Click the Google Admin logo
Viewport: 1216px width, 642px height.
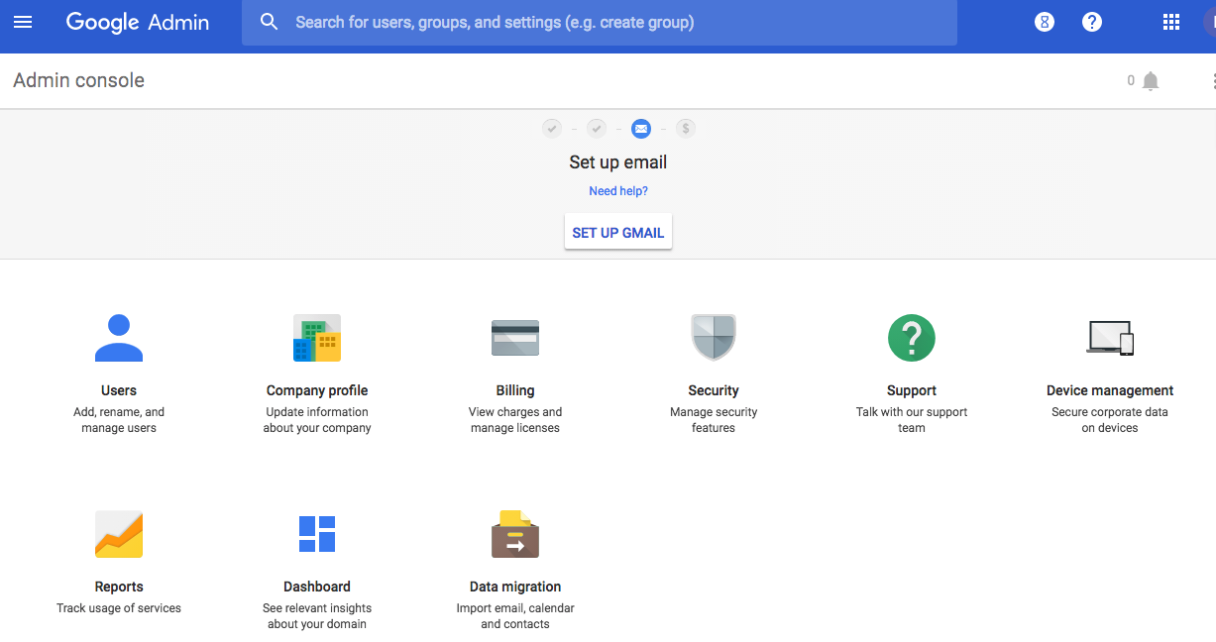[x=138, y=22]
